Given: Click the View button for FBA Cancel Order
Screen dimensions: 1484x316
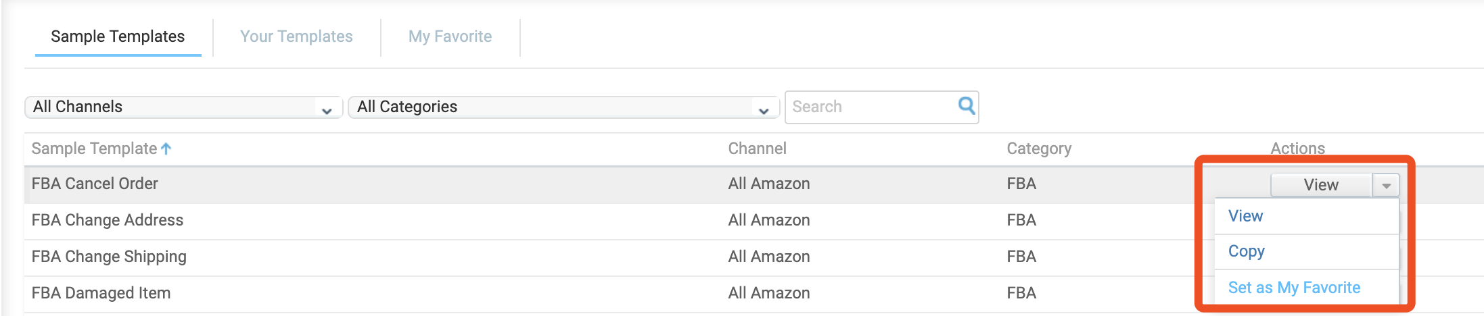Looking at the screenshot, I should 1321,185.
